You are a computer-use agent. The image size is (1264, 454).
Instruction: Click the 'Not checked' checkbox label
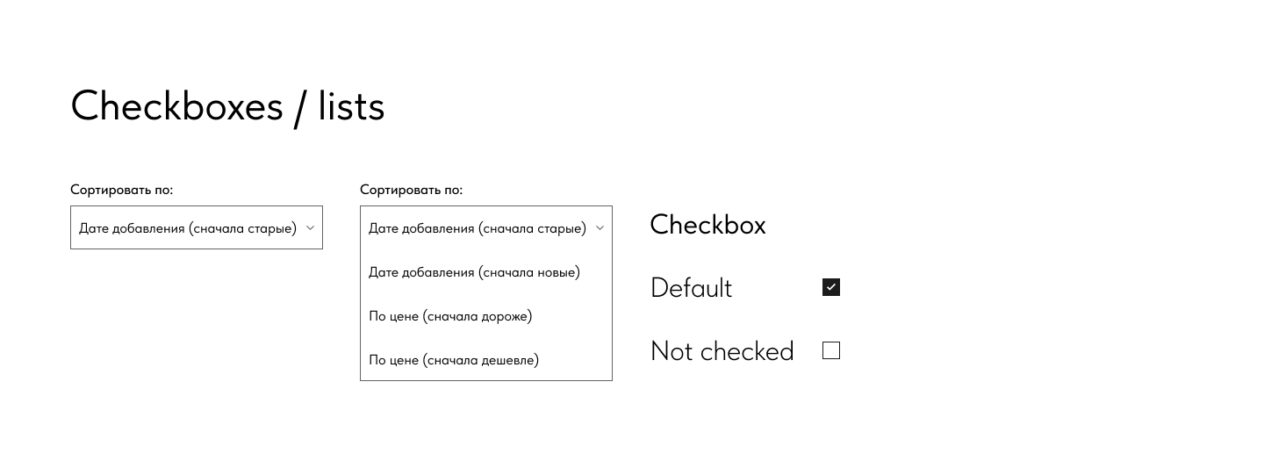(x=722, y=351)
